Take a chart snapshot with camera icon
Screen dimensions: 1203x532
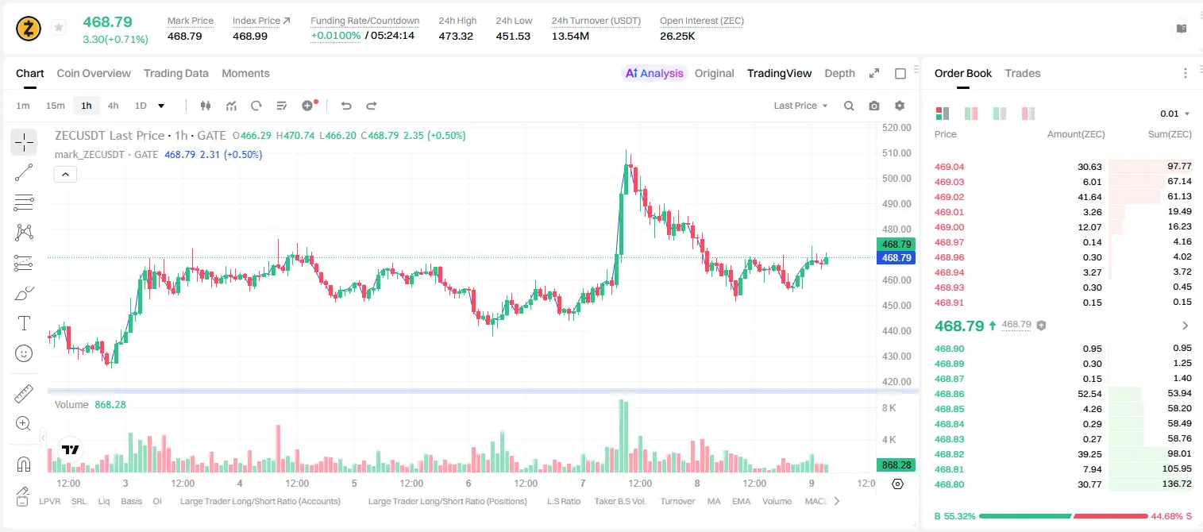coord(874,106)
